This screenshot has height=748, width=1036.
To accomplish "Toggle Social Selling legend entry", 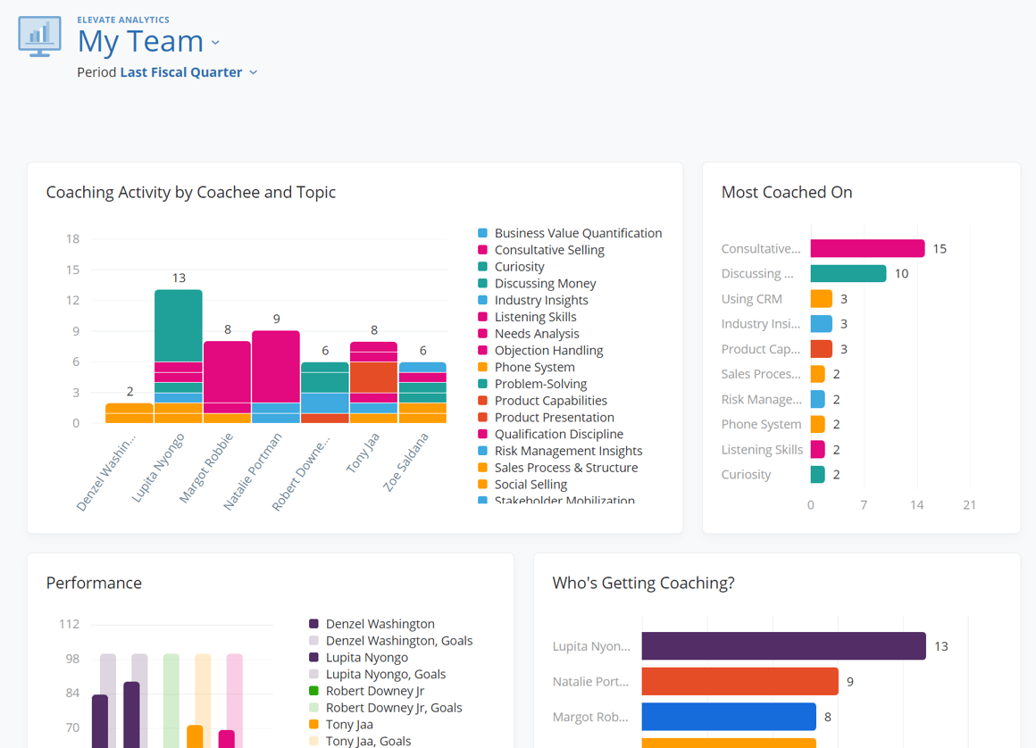I will click(x=522, y=484).
